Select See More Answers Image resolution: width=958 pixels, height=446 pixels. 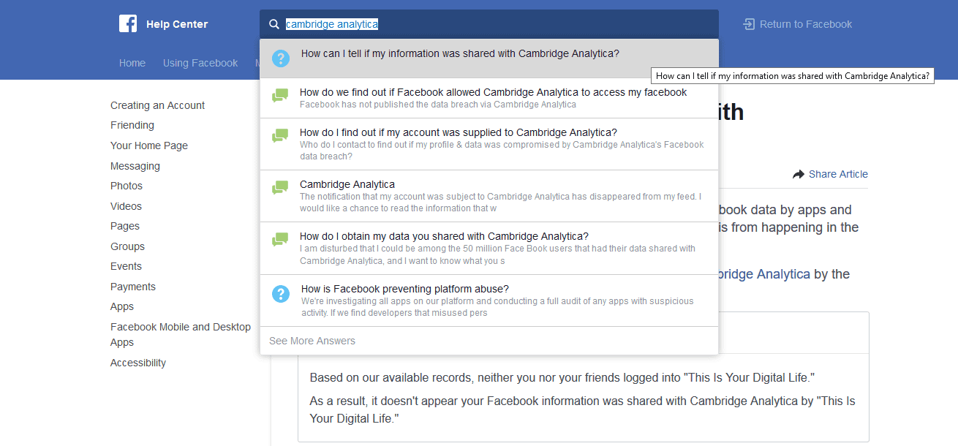click(312, 341)
